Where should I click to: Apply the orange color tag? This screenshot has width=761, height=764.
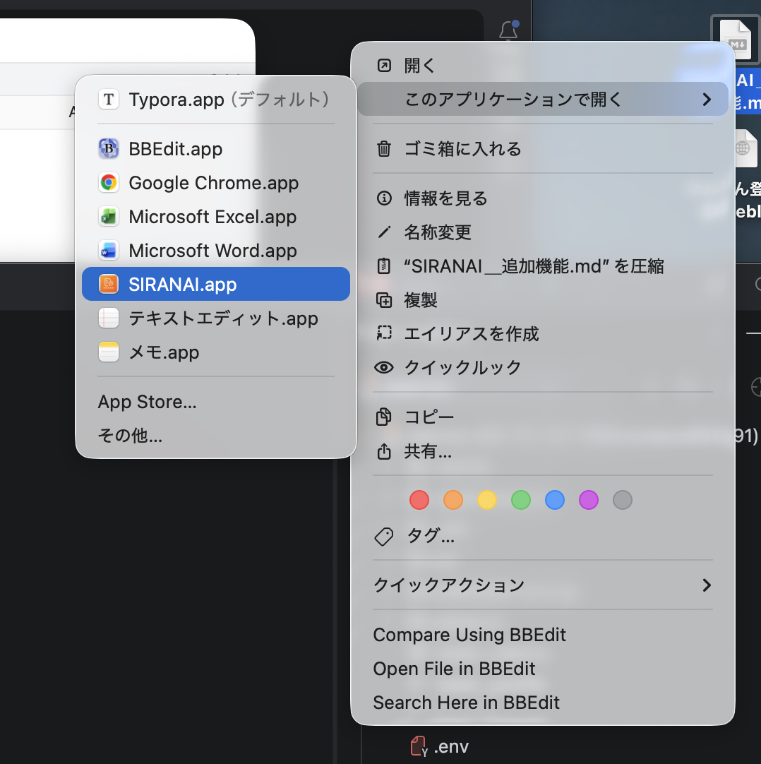point(453,500)
